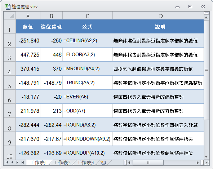
Task: Click horizontal scrollbar left arrow
Action: [x=129, y=163]
